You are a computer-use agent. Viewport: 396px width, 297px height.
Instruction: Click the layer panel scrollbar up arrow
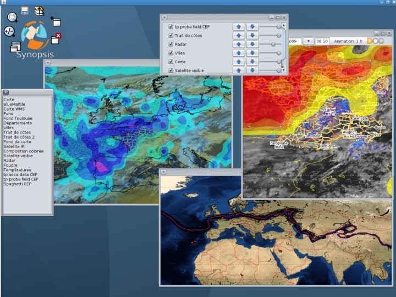point(283,25)
